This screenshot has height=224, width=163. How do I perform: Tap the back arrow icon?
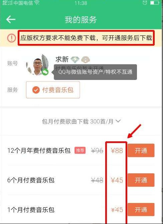click(11, 19)
